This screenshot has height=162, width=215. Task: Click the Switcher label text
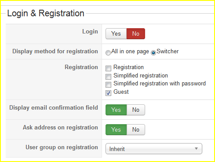(x=168, y=52)
